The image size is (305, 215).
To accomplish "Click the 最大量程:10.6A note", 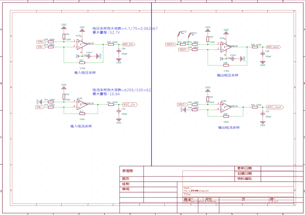I will [x=106, y=94].
